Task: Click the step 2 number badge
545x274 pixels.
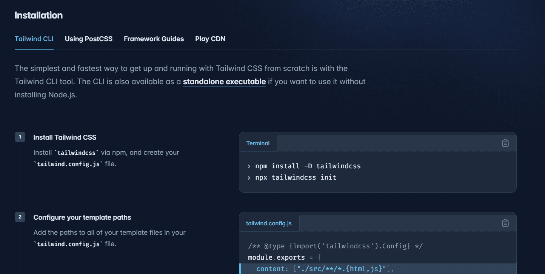Action: [x=20, y=217]
